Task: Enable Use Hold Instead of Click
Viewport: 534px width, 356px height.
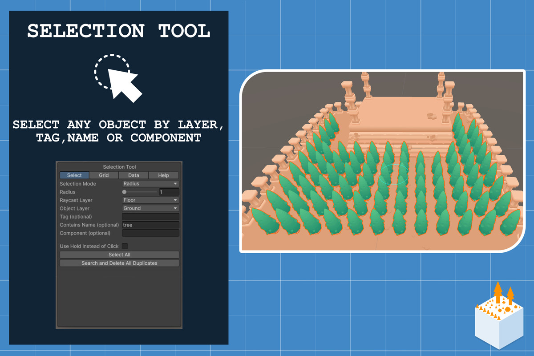Action: pyautogui.click(x=125, y=246)
